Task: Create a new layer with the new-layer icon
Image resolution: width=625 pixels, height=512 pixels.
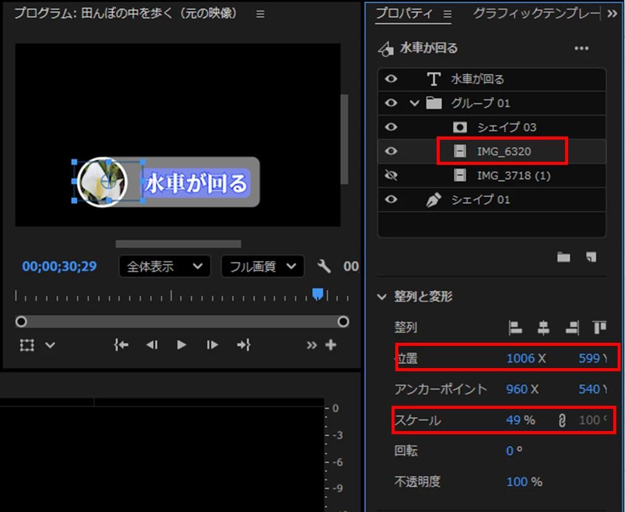Action: (x=591, y=257)
